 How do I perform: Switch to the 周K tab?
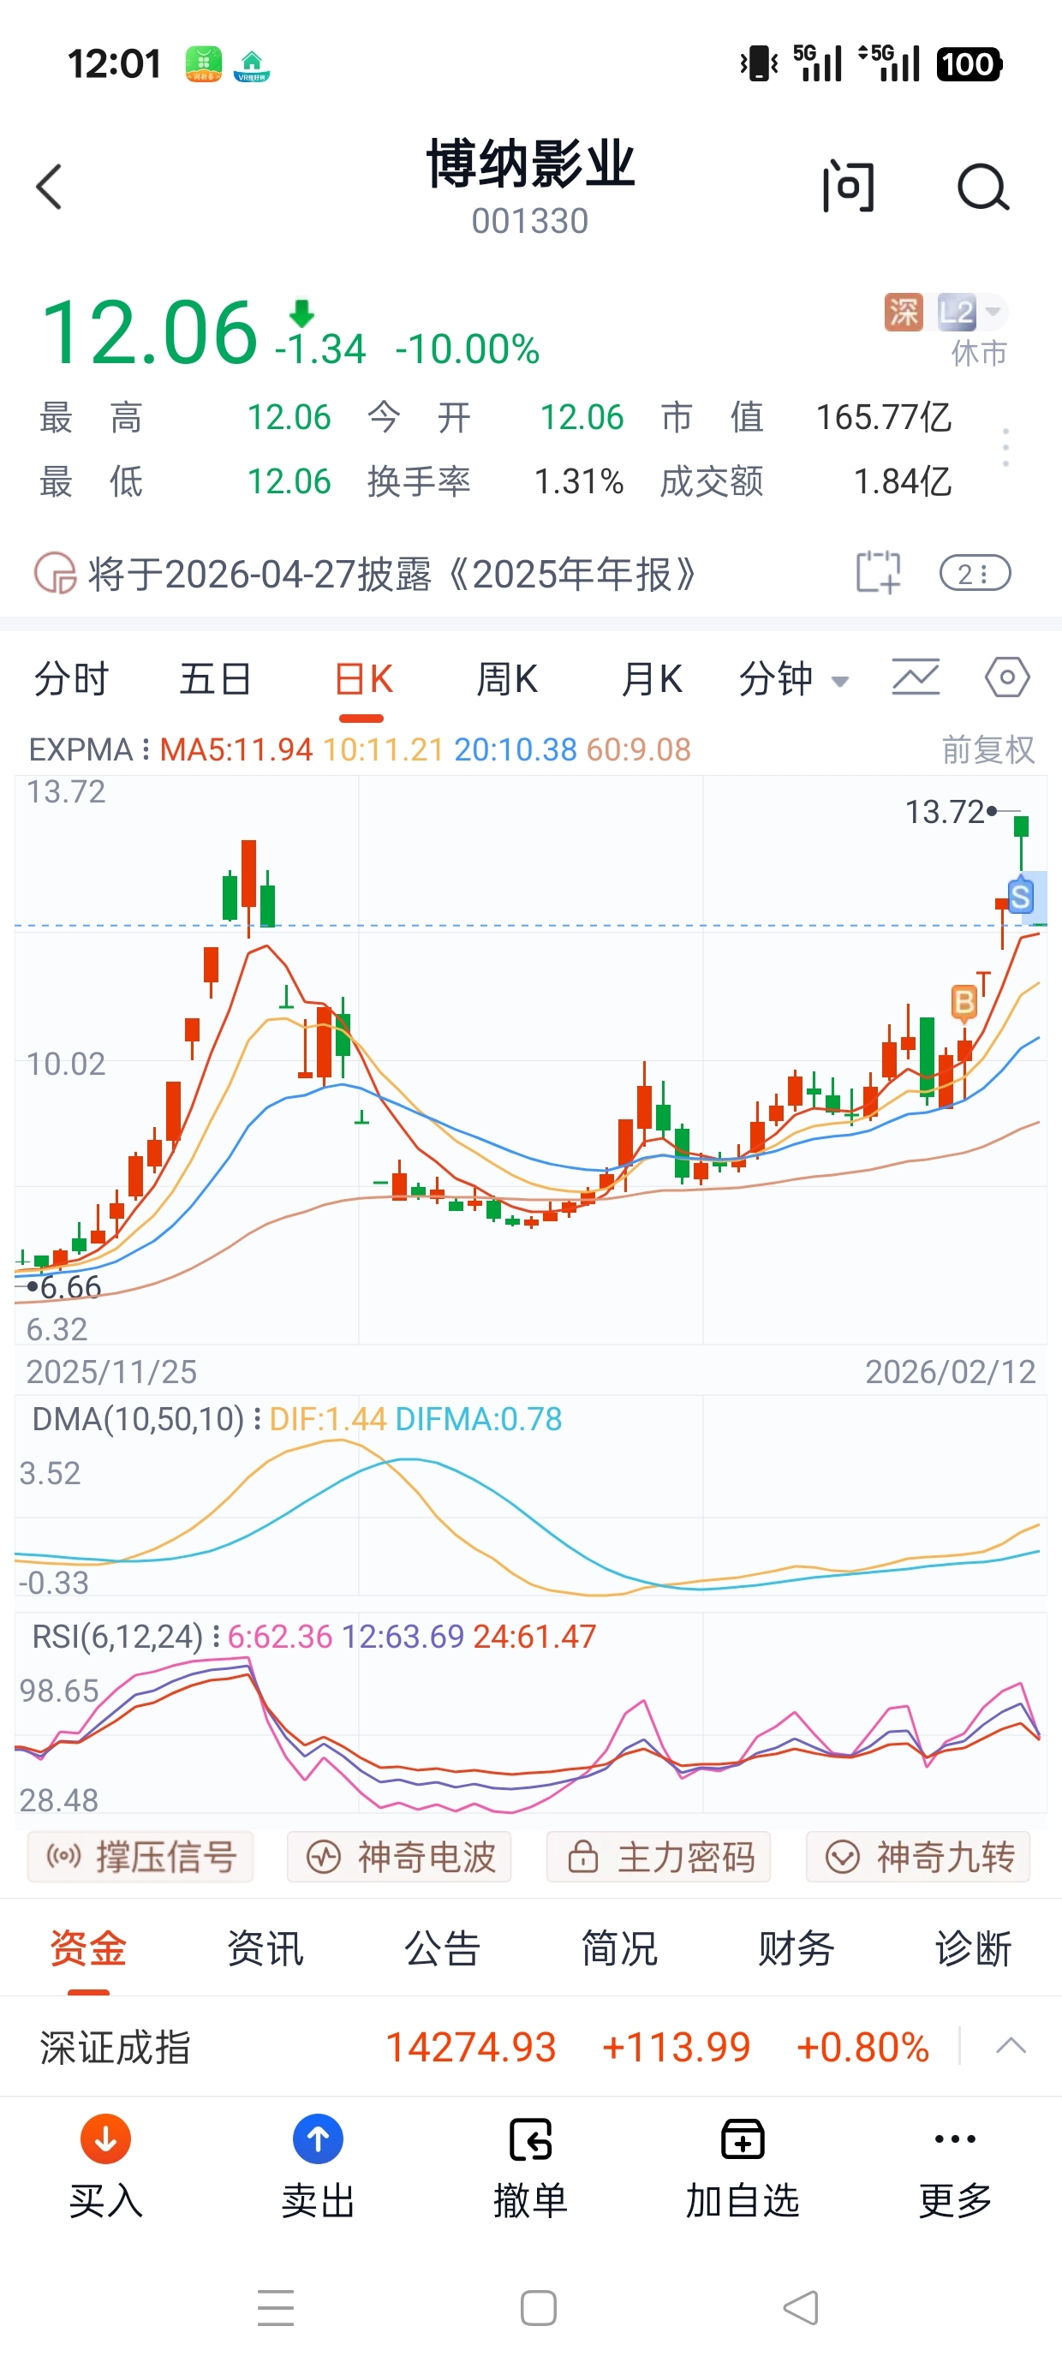tap(507, 679)
